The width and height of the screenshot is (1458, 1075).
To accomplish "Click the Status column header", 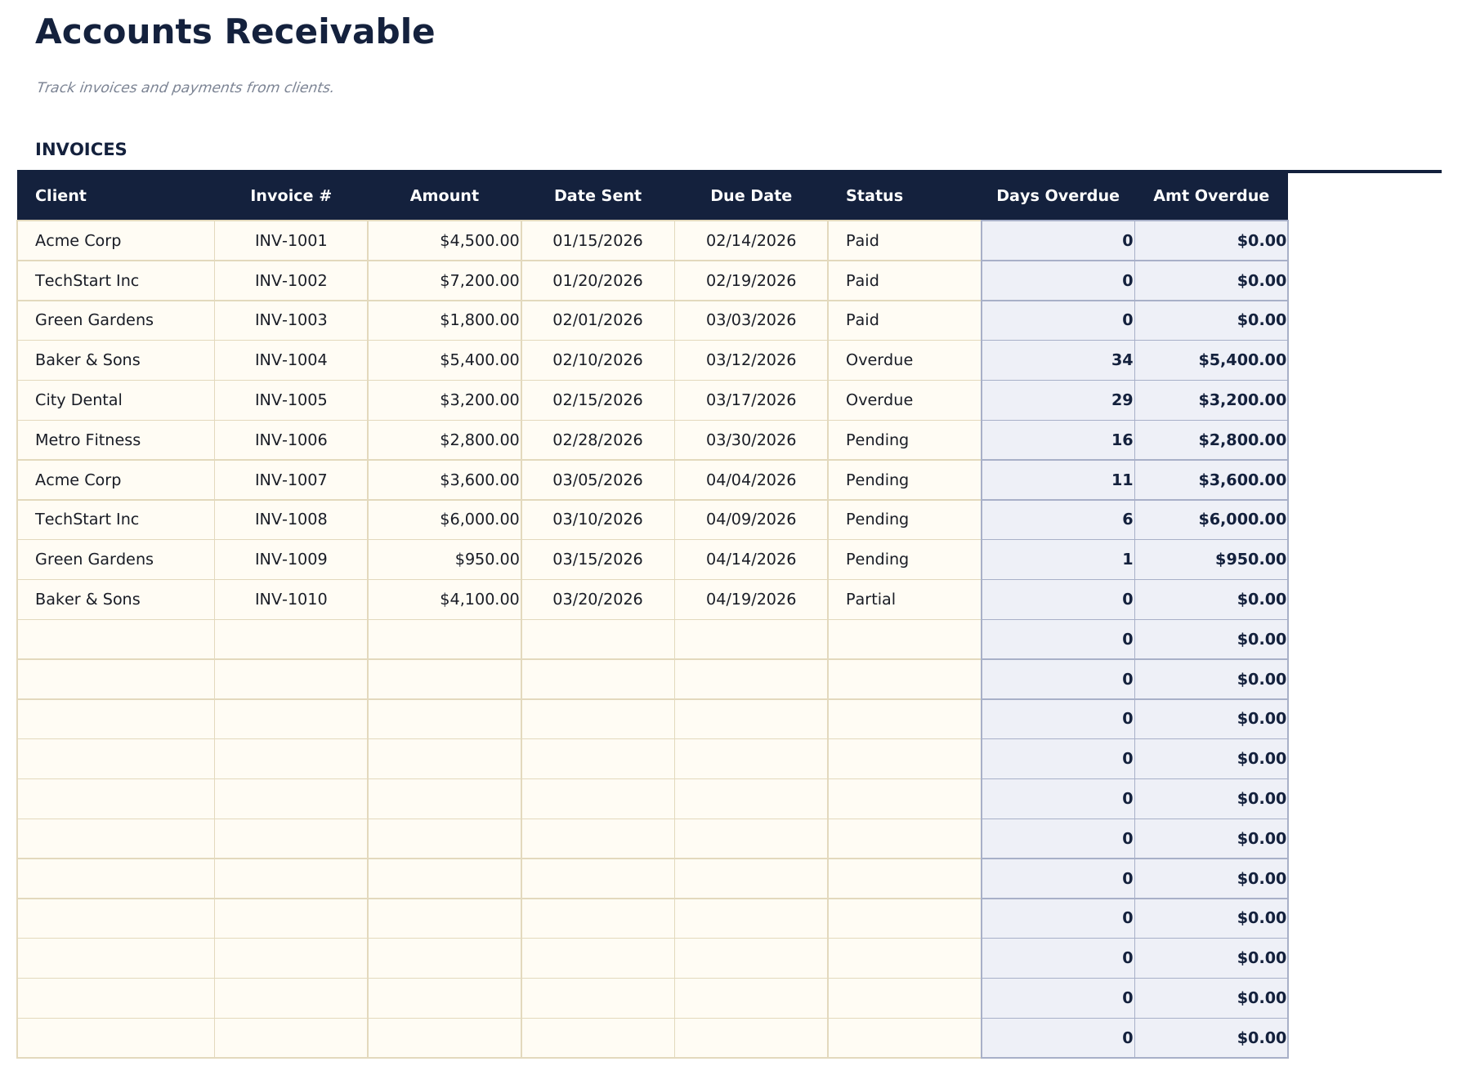I will [874, 195].
